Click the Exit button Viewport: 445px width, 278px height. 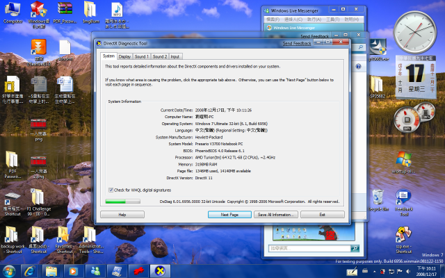323,215
